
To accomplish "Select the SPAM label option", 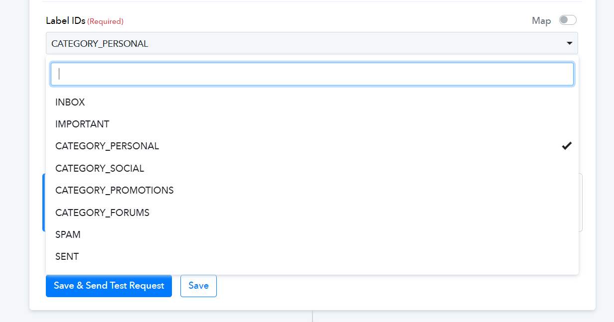I will pyautogui.click(x=312, y=234).
